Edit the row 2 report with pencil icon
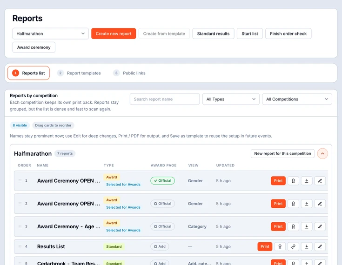The width and height of the screenshot is (342, 265). 320,204
